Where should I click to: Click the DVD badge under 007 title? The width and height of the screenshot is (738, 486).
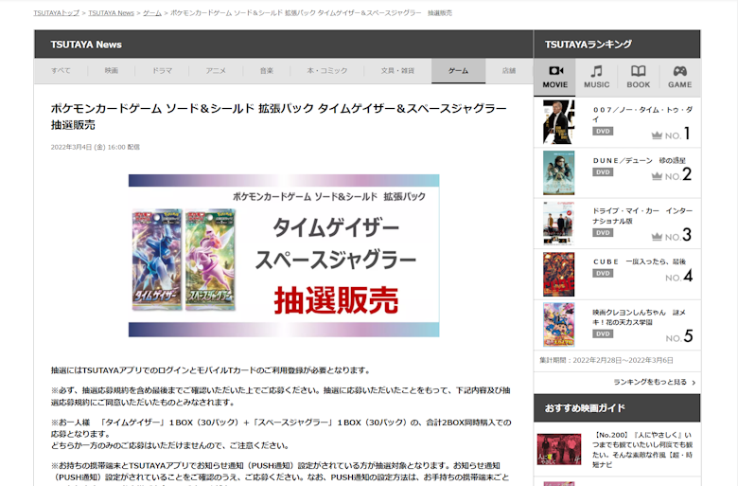tap(603, 131)
